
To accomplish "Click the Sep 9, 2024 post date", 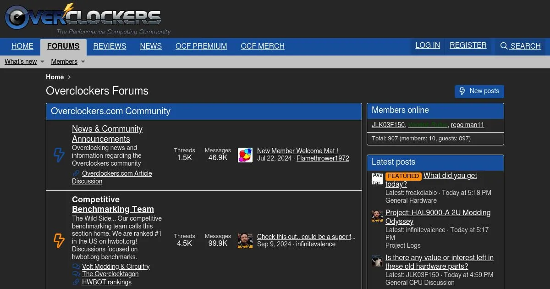I will [274, 244].
